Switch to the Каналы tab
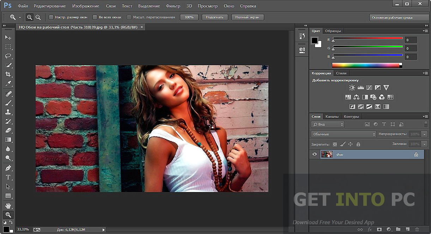Image resolution: width=431 pixels, height=234 pixels. [332, 117]
